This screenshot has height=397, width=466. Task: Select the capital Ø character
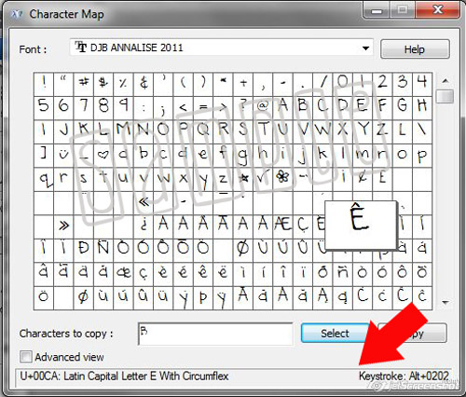click(x=243, y=250)
